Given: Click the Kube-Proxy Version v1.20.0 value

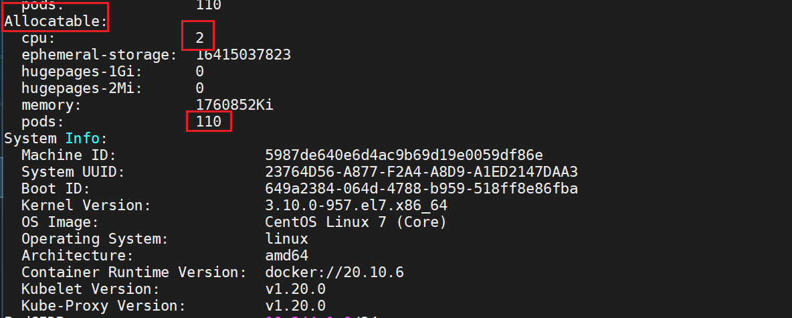Looking at the screenshot, I should [296, 306].
